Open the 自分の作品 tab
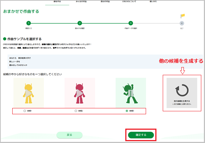Screen dimensions: 205x143 (105, 1)
